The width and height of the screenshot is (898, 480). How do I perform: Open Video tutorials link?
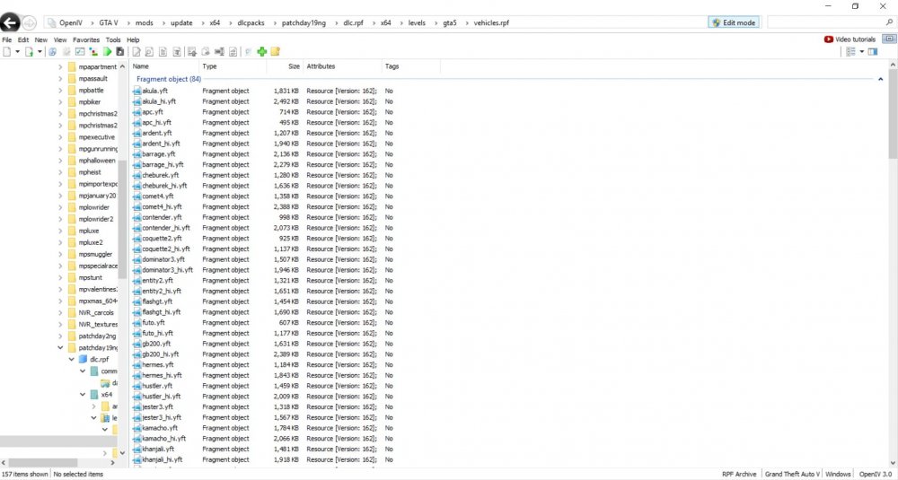click(x=855, y=39)
